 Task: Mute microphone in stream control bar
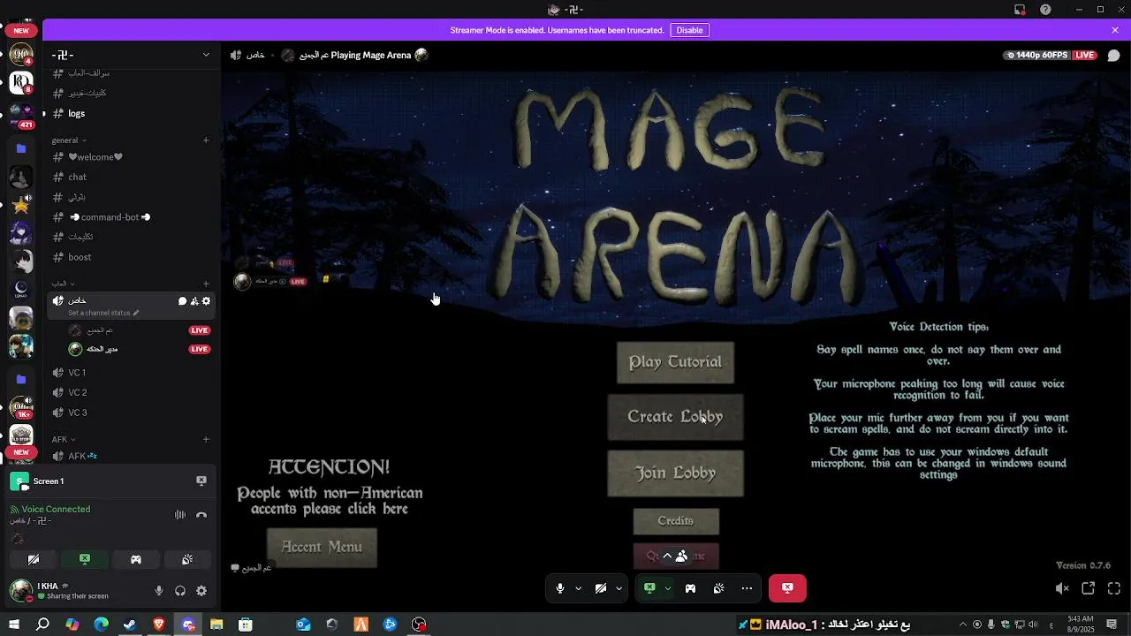pyautogui.click(x=560, y=588)
